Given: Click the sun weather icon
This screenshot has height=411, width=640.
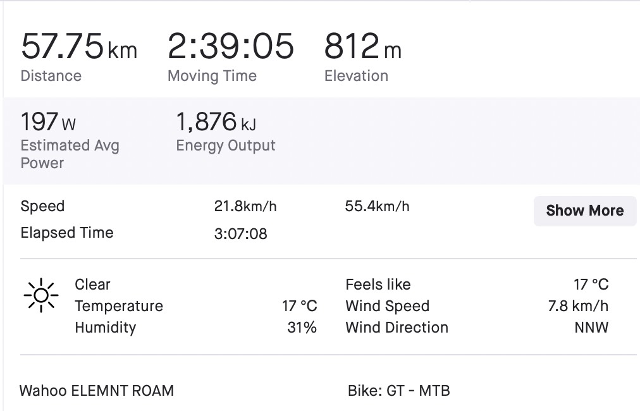Looking at the screenshot, I should point(41,295).
